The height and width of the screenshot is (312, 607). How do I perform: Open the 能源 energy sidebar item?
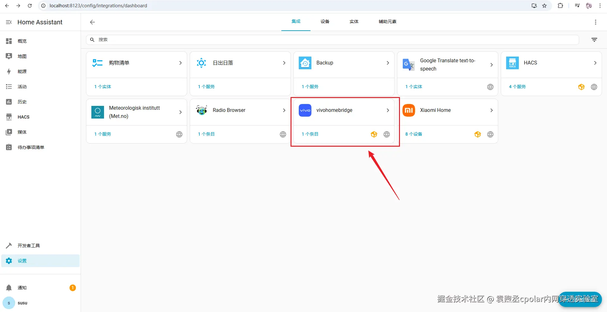click(40, 71)
